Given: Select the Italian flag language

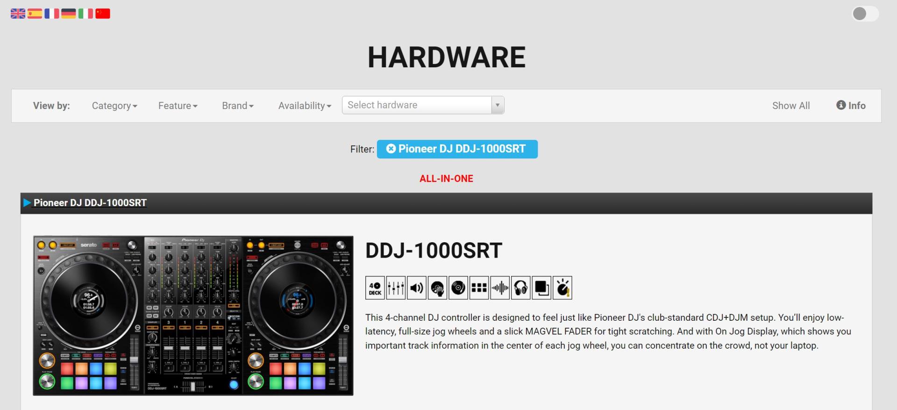Looking at the screenshot, I should tap(85, 14).
